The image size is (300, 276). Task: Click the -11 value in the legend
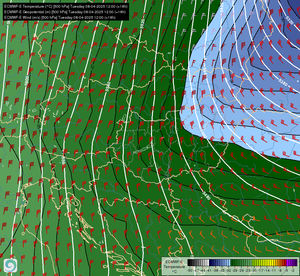pyautogui.click(x=273, y=270)
